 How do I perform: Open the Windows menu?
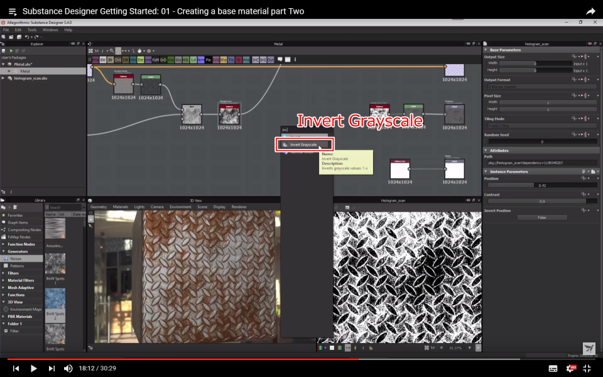click(50, 30)
